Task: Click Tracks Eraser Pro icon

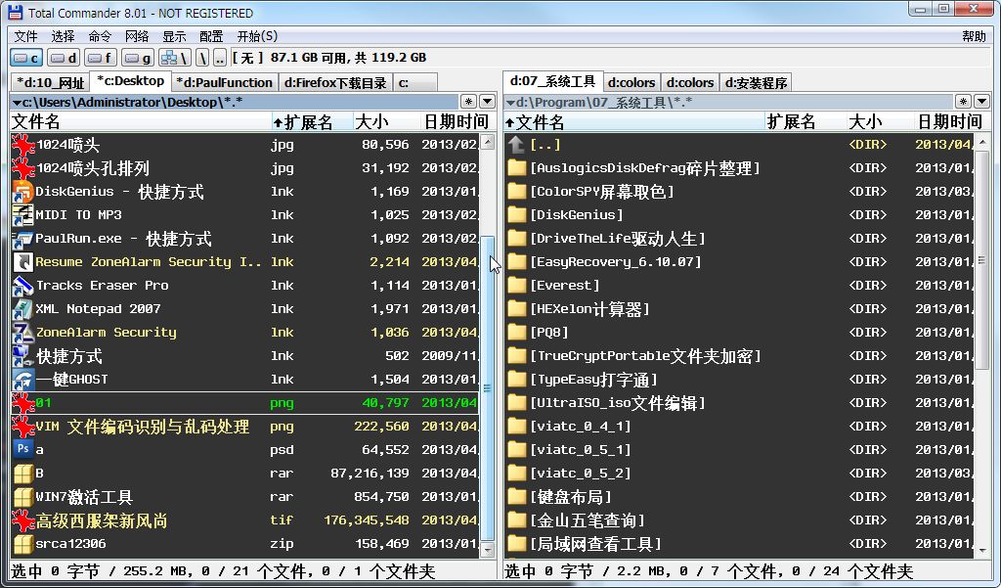Action: click(x=23, y=286)
